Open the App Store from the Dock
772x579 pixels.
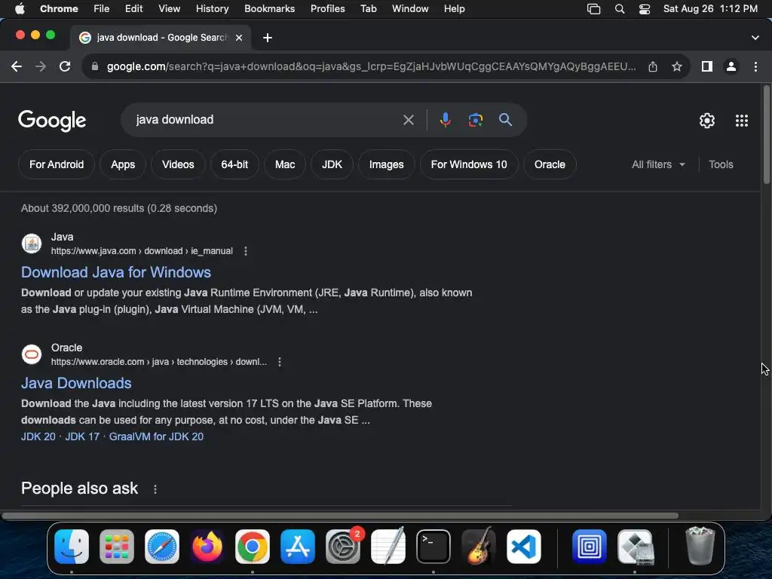[x=298, y=547]
